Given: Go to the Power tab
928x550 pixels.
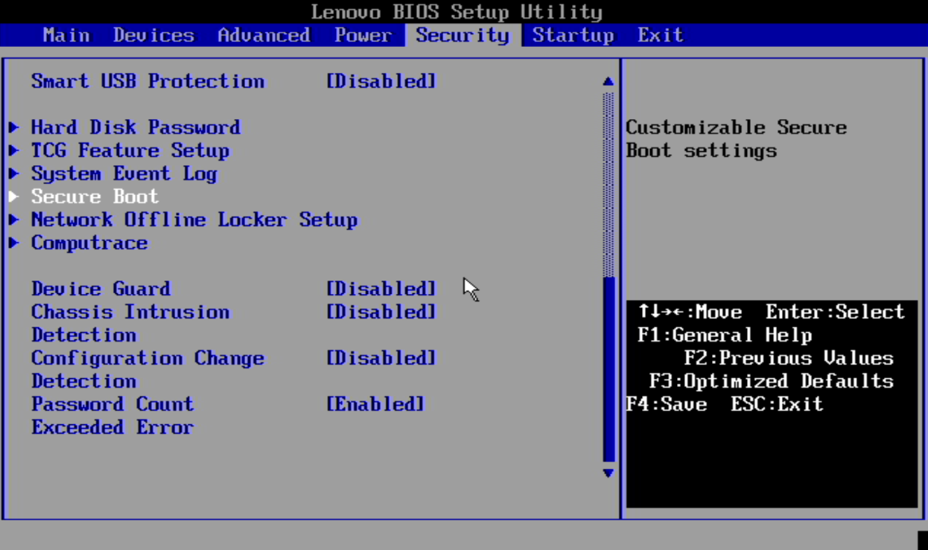Looking at the screenshot, I should 363,35.
